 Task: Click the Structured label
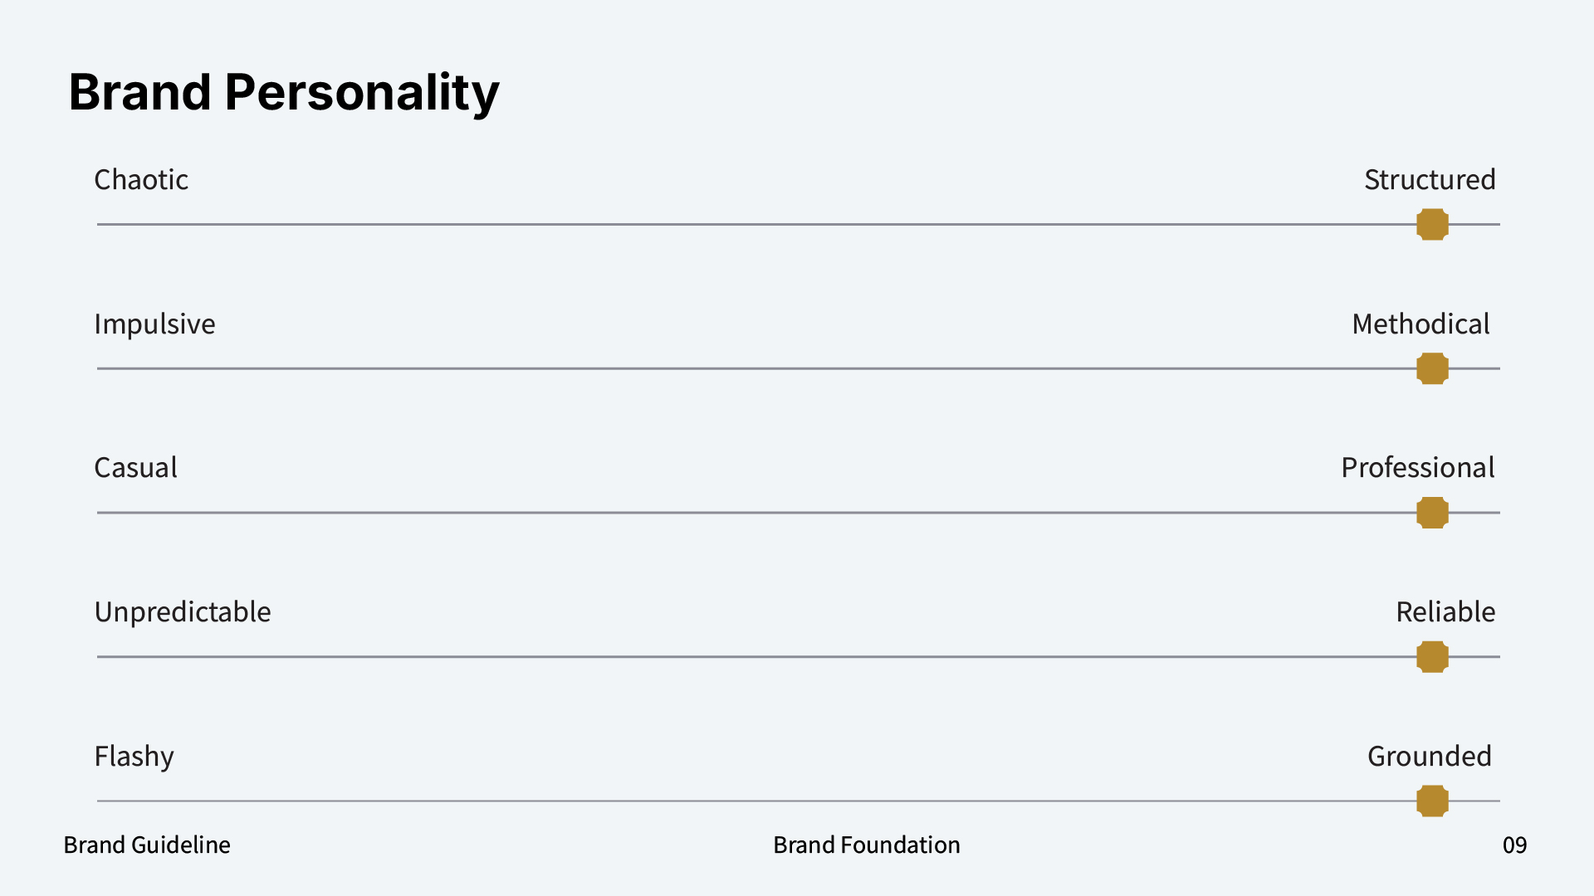coord(1430,180)
